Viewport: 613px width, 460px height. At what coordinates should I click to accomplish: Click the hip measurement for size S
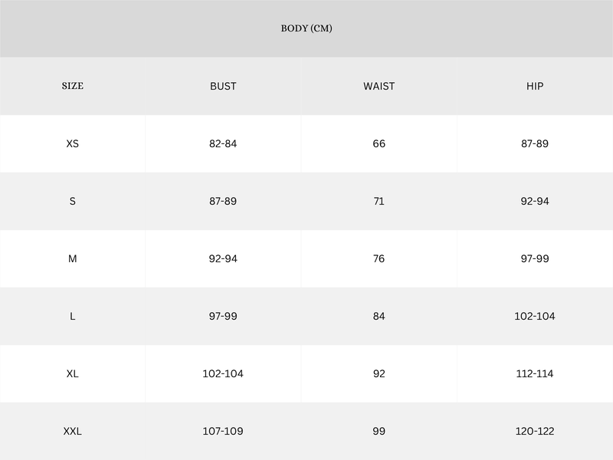[535, 201]
